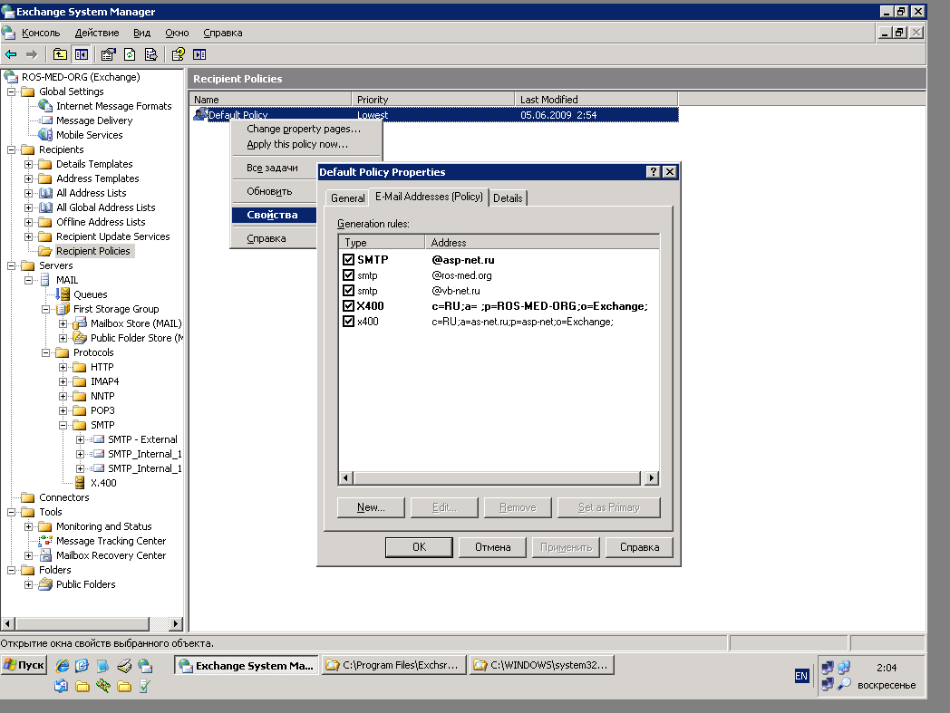This screenshot has height=713, width=950.
Task: Sort by the Priority column header
Action: point(433,100)
